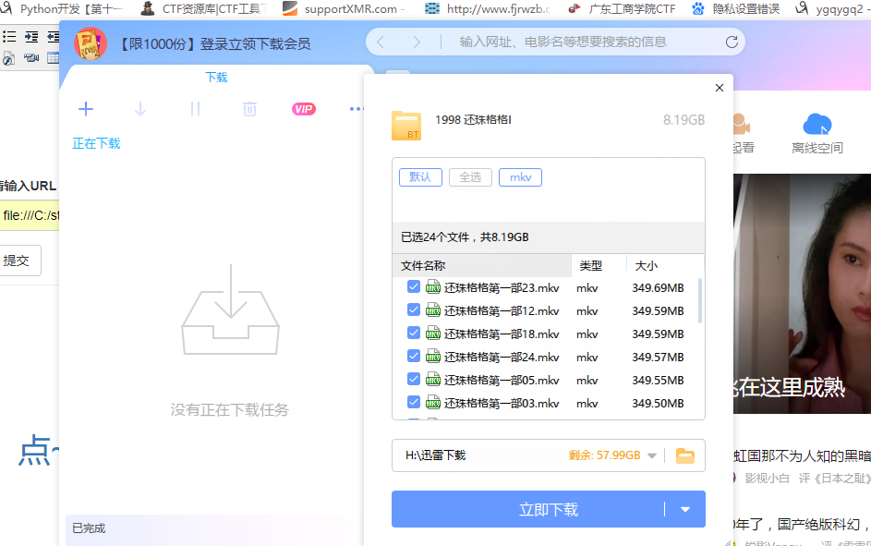871x546 pixels.
Task: Select the 正在下载 section
Action: pos(96,143)
